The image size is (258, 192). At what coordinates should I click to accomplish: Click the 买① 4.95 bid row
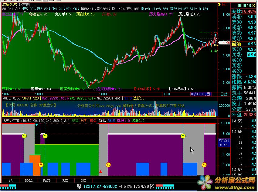(244, 49)
